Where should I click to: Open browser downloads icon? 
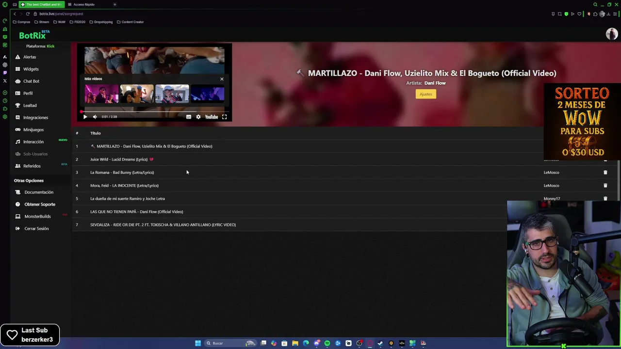[608, 14]
